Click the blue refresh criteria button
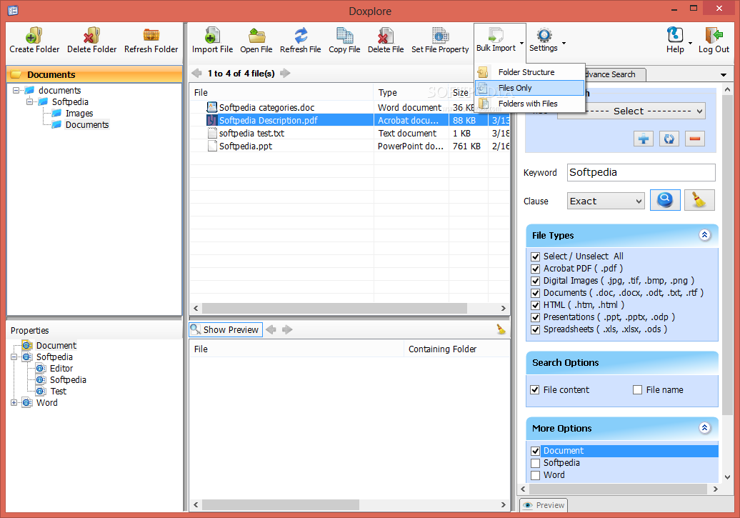 pos(669,139)
